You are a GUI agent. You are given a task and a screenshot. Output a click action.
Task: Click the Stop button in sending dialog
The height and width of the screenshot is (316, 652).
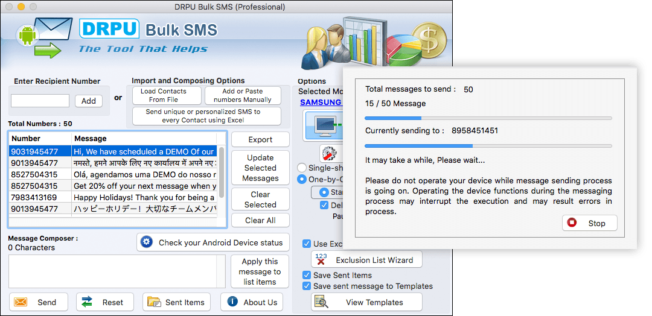point(590,223)
